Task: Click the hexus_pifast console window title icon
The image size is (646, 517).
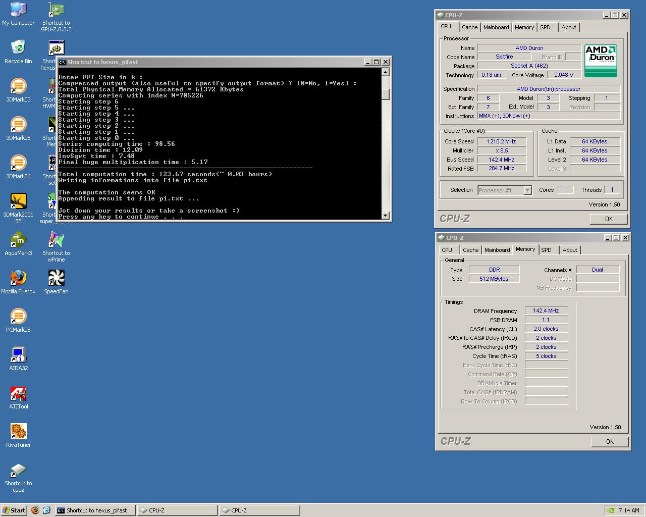Action: 62,62
